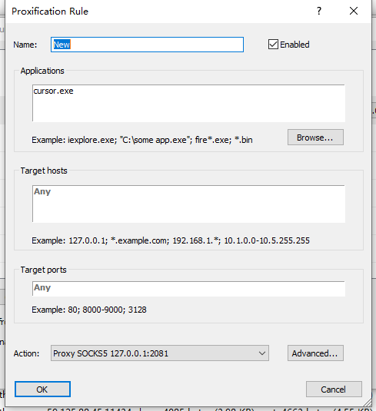Cancel the rule dialog
This screenshot has width=376, height=411.
click(x=334, y=389)
